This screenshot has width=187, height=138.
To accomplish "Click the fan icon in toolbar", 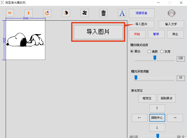I will 85,13.
